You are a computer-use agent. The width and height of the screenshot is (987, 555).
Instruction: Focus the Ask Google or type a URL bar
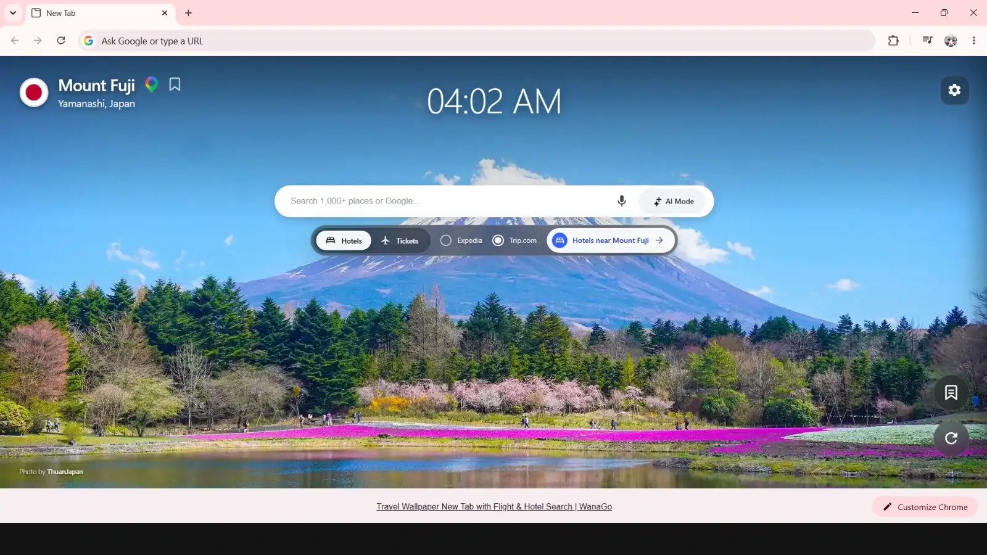click(477, 41)
